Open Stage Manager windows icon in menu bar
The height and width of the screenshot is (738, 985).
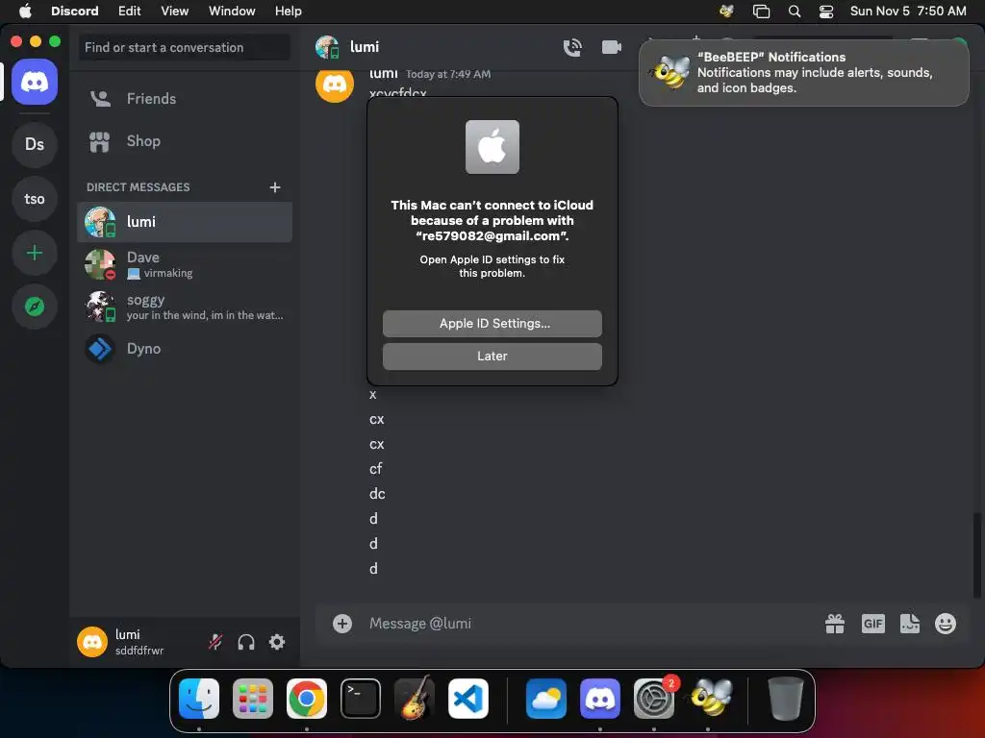[761, 12]
